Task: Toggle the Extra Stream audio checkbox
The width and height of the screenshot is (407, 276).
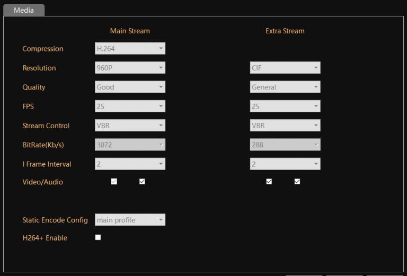Action: tap(297, 182)
